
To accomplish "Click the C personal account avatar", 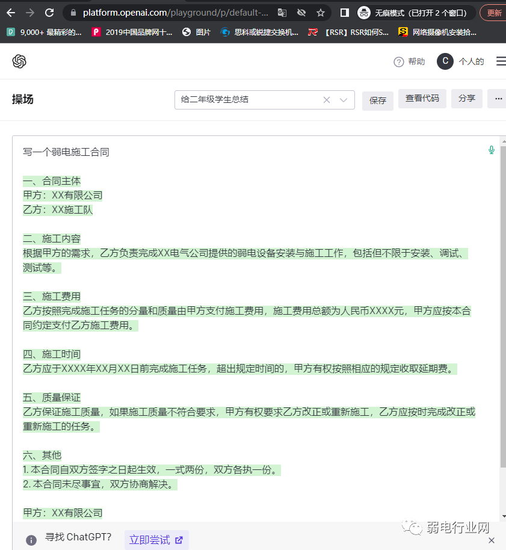I will click(445, 61).
